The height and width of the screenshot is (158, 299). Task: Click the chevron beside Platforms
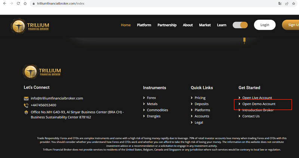(192, 110)
